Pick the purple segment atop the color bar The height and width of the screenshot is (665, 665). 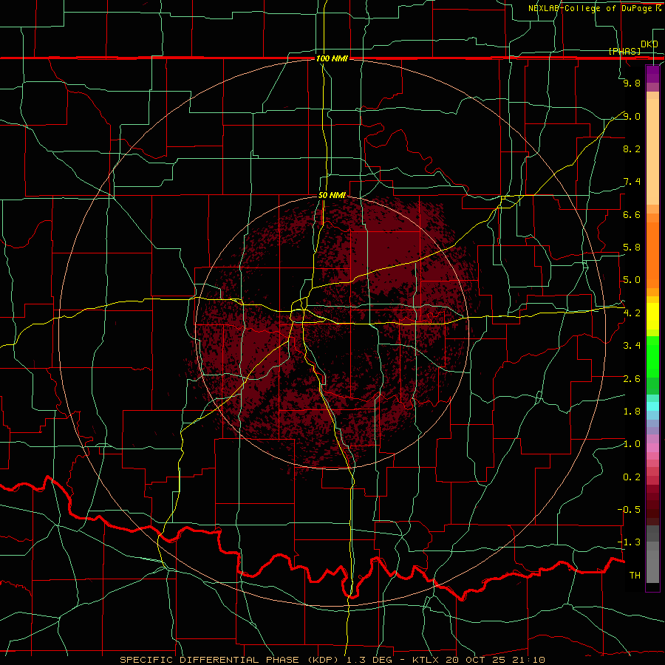coord(652,74)
